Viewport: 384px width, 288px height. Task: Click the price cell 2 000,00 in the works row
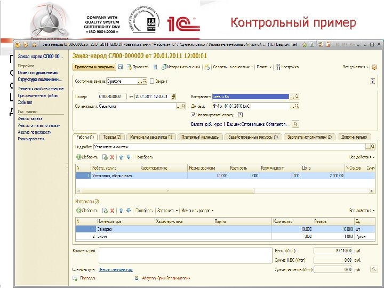[x=323, y=175]
